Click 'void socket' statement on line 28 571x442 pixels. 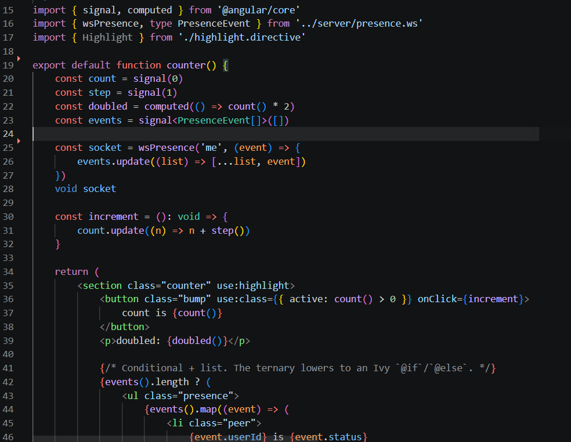[85, 189]
